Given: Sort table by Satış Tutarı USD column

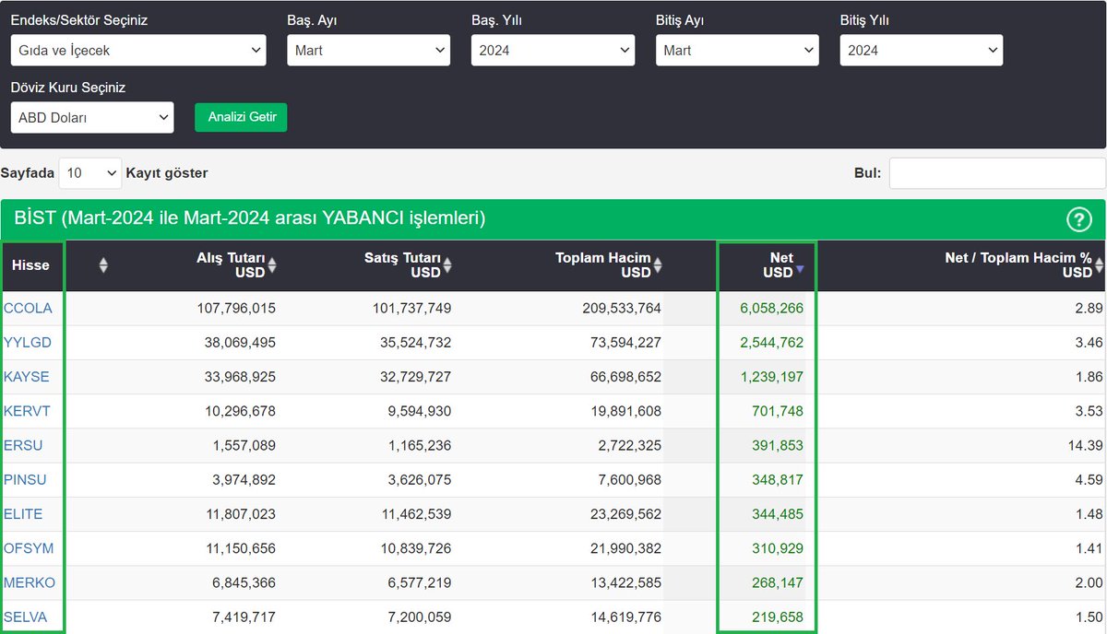Looking at the screenshot, I should pos(447,265).
